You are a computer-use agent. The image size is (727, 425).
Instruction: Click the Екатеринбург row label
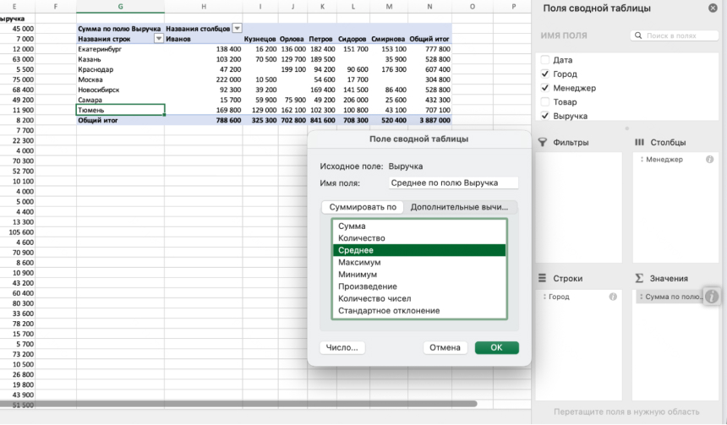120,49
